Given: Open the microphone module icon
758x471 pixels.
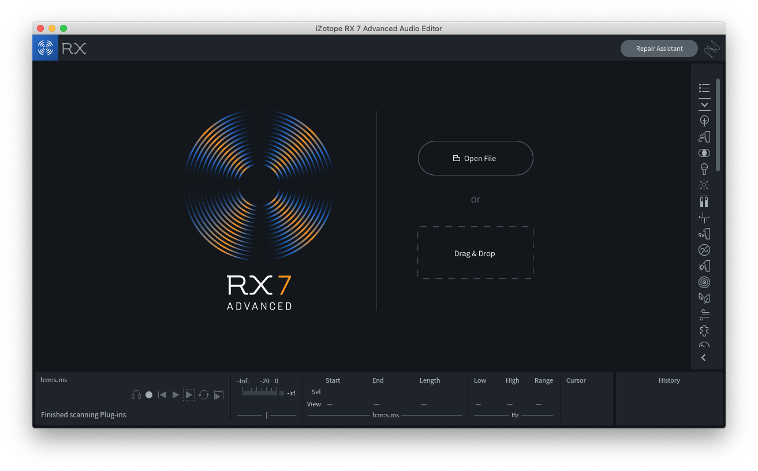Looking at the screenshot, I should click(x=704, y=169).
